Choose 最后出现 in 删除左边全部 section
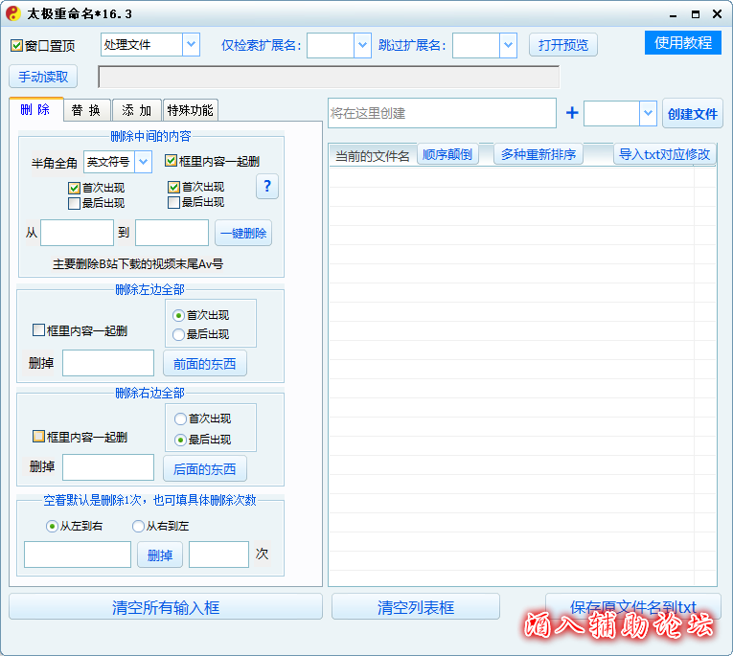 [178, 334]
